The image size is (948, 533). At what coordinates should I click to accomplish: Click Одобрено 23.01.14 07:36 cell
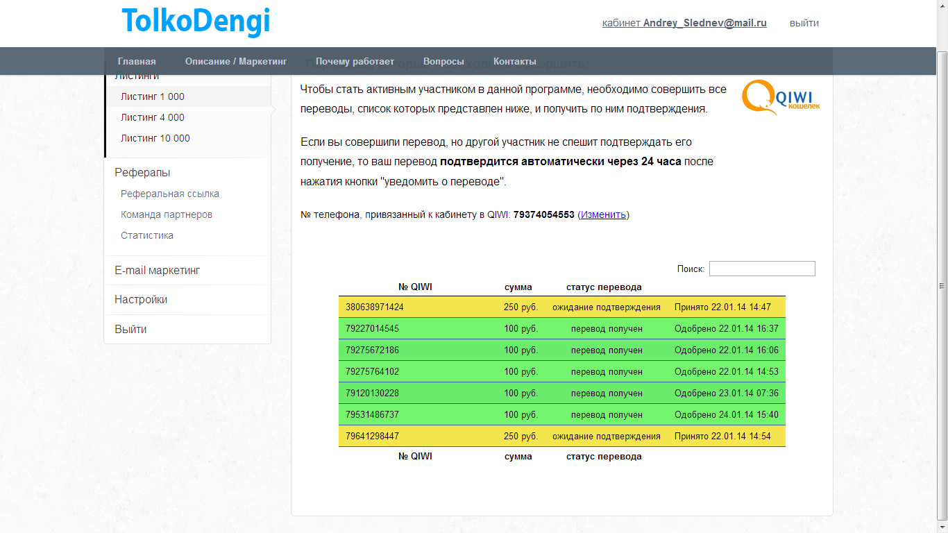[x=727, y=393]
